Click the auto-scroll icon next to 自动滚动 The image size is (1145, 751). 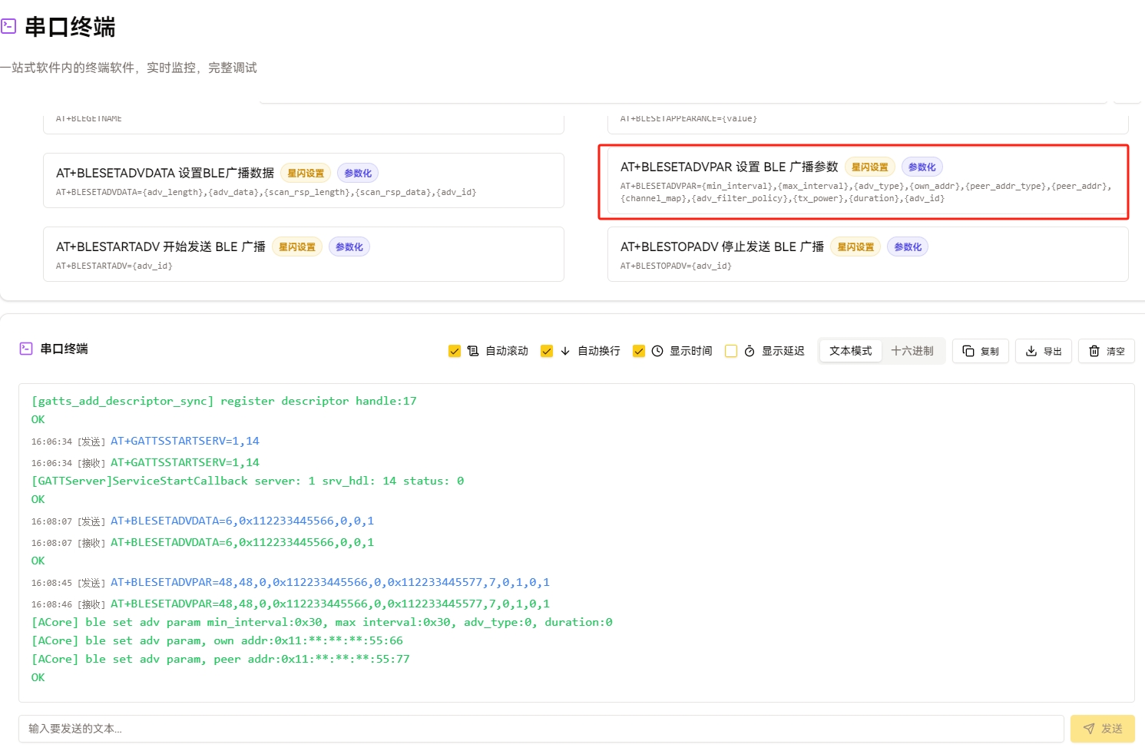click(473, 351)
